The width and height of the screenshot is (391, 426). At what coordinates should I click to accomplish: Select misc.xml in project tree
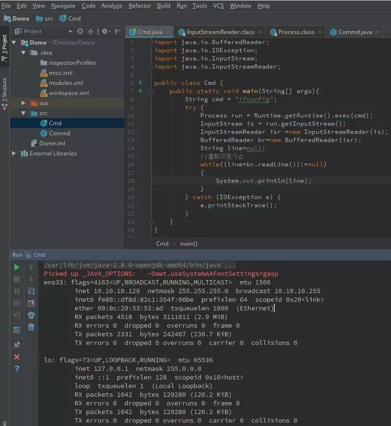61,73
